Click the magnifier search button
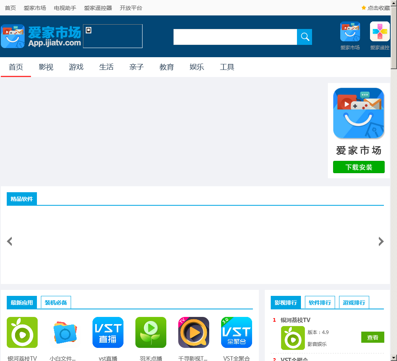 coord(304,37)
